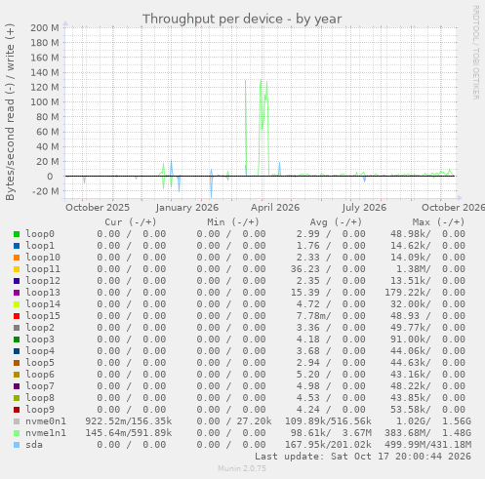
Task: Click the '100 M' y-axis label
Action: coord(45,102)
